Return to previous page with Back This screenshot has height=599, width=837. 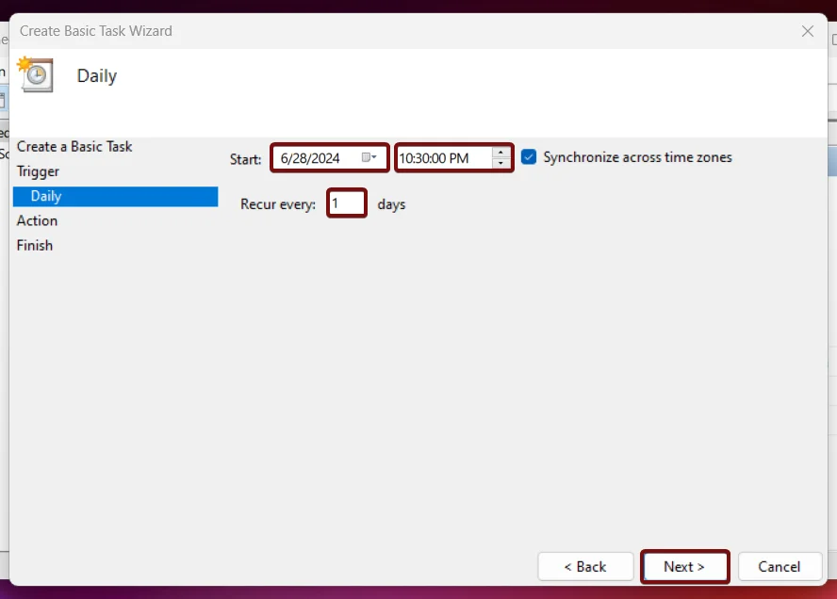(x=585, y=566)
